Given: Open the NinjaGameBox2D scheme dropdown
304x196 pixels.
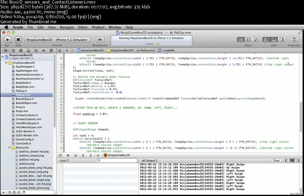Looking at the screenshot, I should [x=39, y=40].
